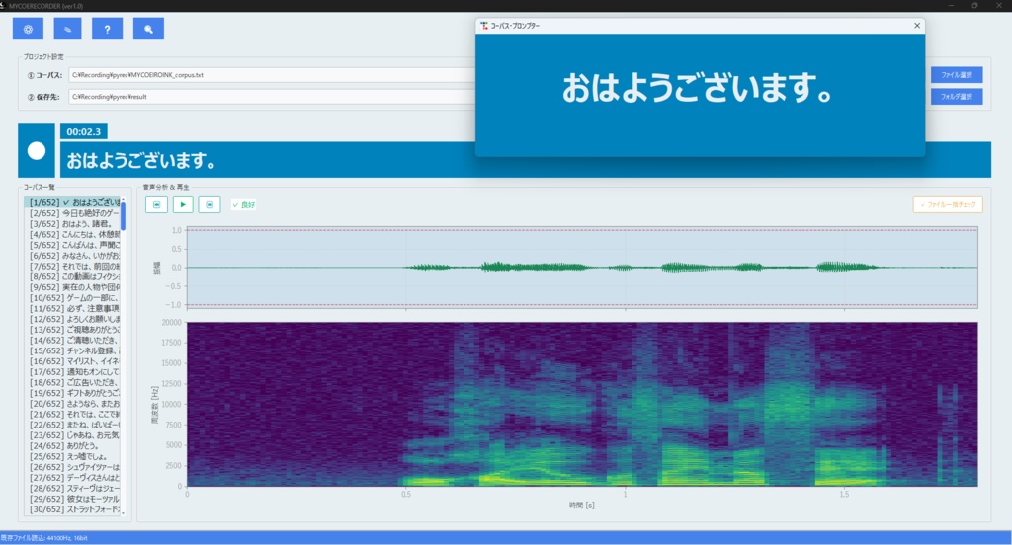
Task: Click ファイル一括チェック button
Action: click(x=948, y=205)
